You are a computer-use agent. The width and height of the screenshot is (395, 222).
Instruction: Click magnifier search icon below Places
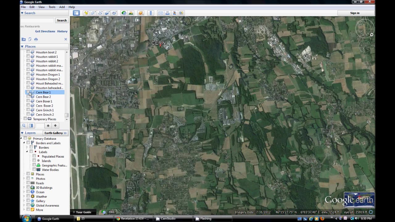pos(24,125)
